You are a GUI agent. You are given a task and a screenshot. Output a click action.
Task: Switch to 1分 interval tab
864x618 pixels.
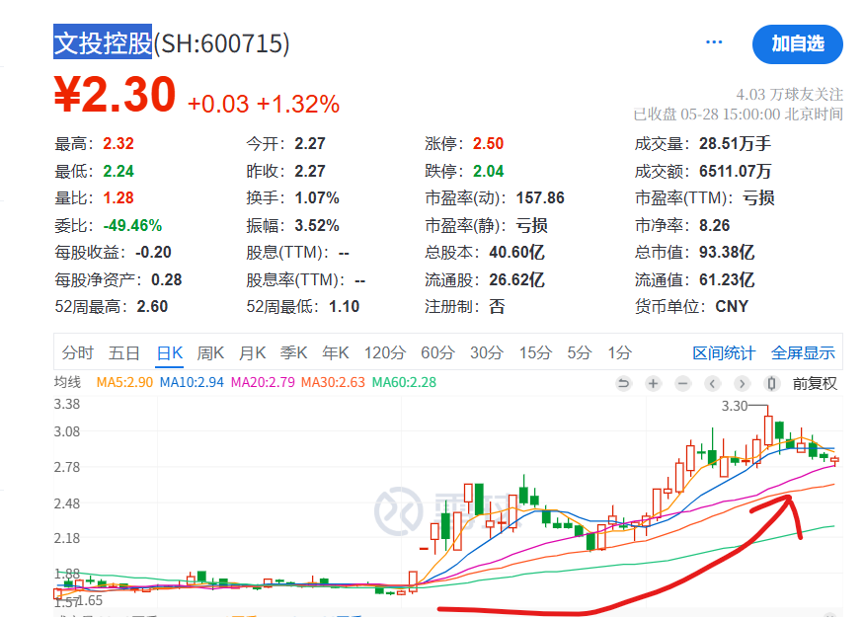coord(619,352)
